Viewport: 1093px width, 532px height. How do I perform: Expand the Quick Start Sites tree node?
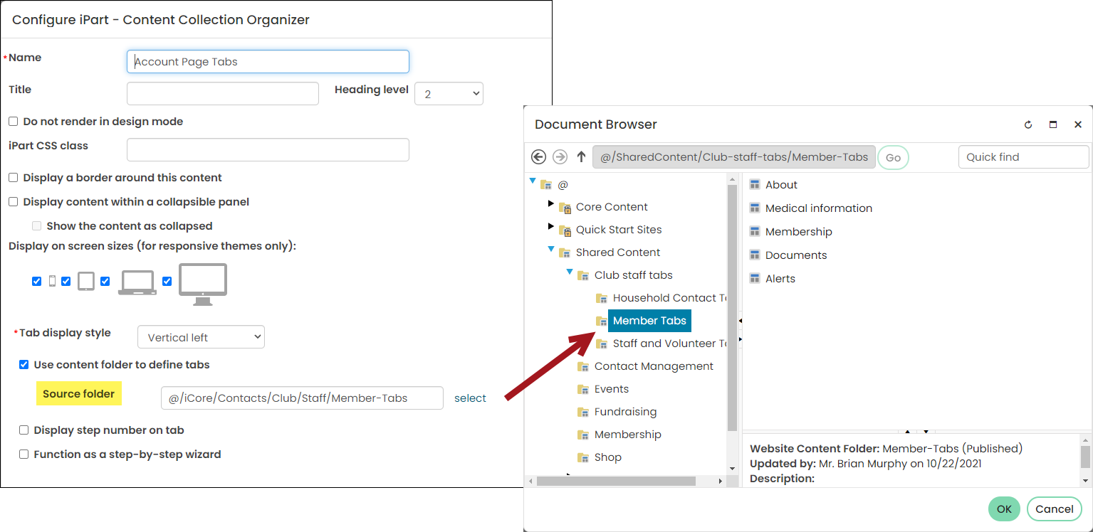coord(551,227)
